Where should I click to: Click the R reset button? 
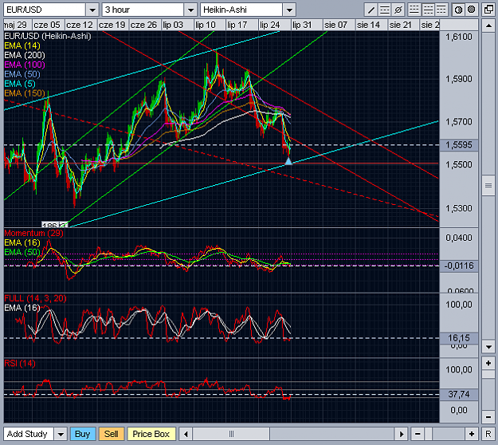488,434
